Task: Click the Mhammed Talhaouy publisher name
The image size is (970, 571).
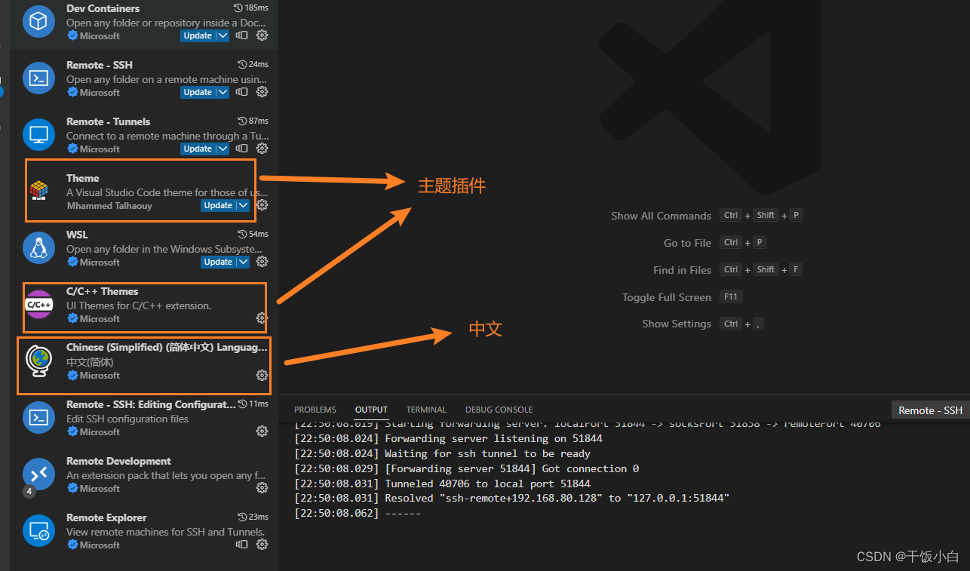Action: coord(109,206)
